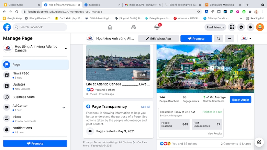
Task: Open the page selector dropdown arrow in sidebar
Action: [66, 48]
